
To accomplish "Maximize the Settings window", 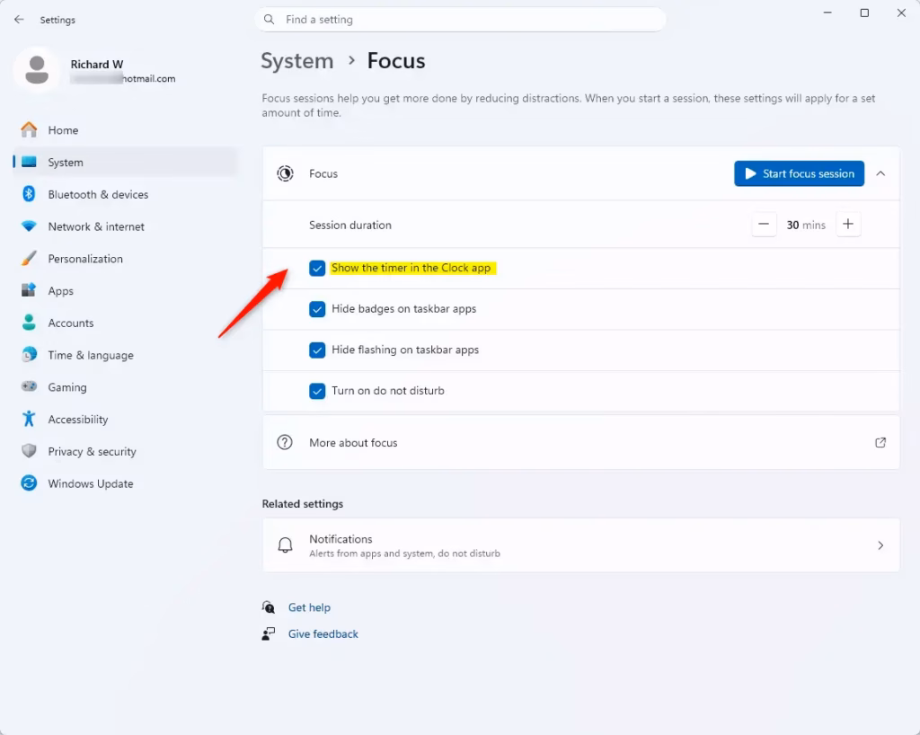I will point(864,13).
